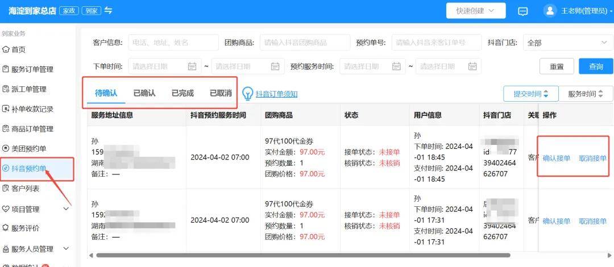Click the 重置 button
The width and height of the screenshot is (614, 267).
pos(557,66)
